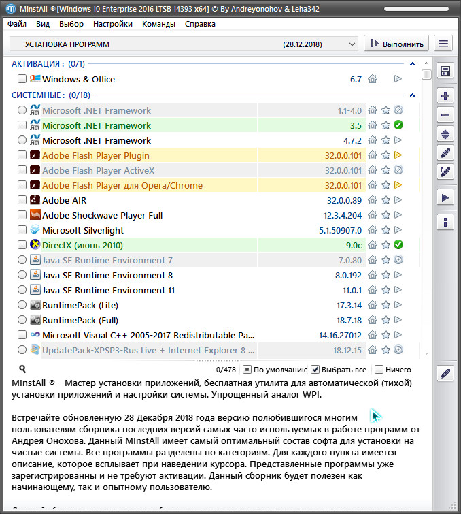
Task: Click the info icon in right sidebar
Action: pos(445,222)
